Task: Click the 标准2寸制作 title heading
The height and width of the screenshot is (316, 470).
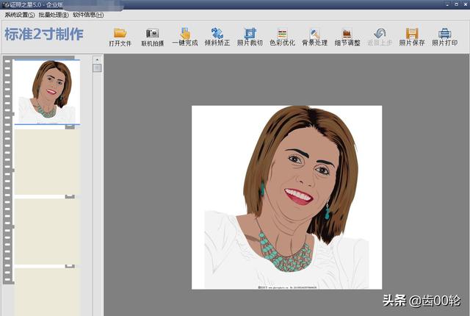Action: [x=44, y=34]
